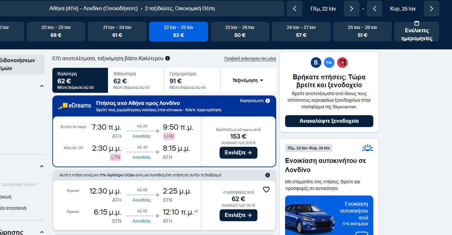Open info icon next to results count
This screenshot has height=235, width=452.
(x=168, y=59)
